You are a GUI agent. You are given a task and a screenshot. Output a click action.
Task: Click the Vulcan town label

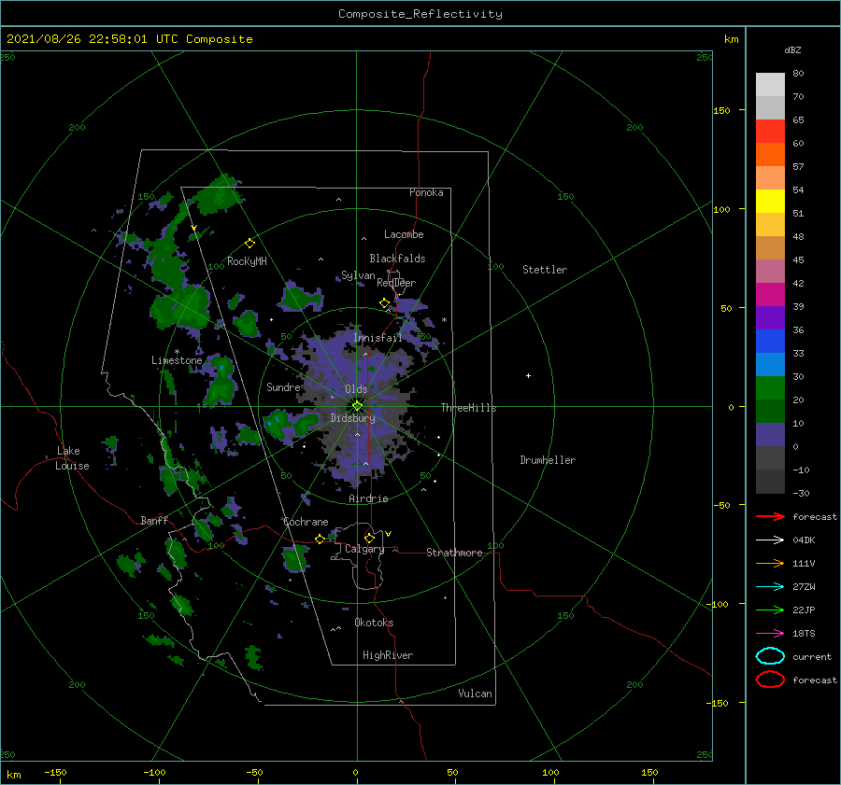(x=475, y=694)
